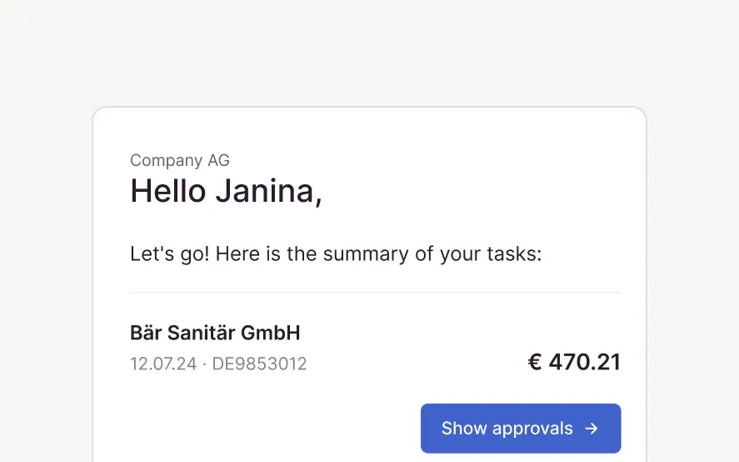The height and width of the screenshot is (462, 739).
Task: Click the word AG in company label
Action: coord(218,160)
